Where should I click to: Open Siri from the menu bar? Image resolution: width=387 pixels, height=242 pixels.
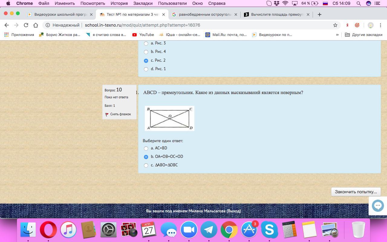(368, 3)
